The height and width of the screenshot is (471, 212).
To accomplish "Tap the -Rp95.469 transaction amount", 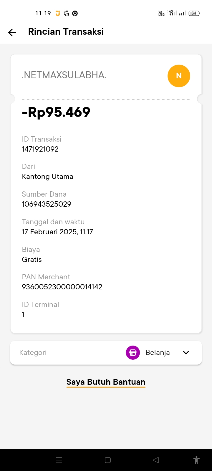I will coord(56,112).
